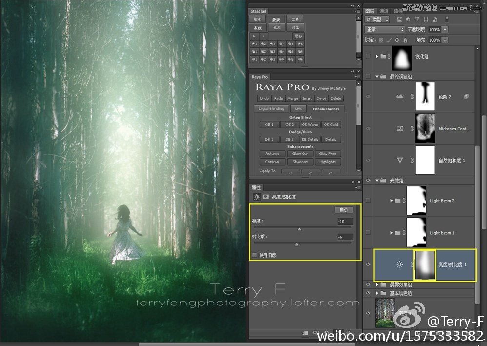Screen dimensions: 487x346
Task: Click the Glow Cur button
Action: 300,154
